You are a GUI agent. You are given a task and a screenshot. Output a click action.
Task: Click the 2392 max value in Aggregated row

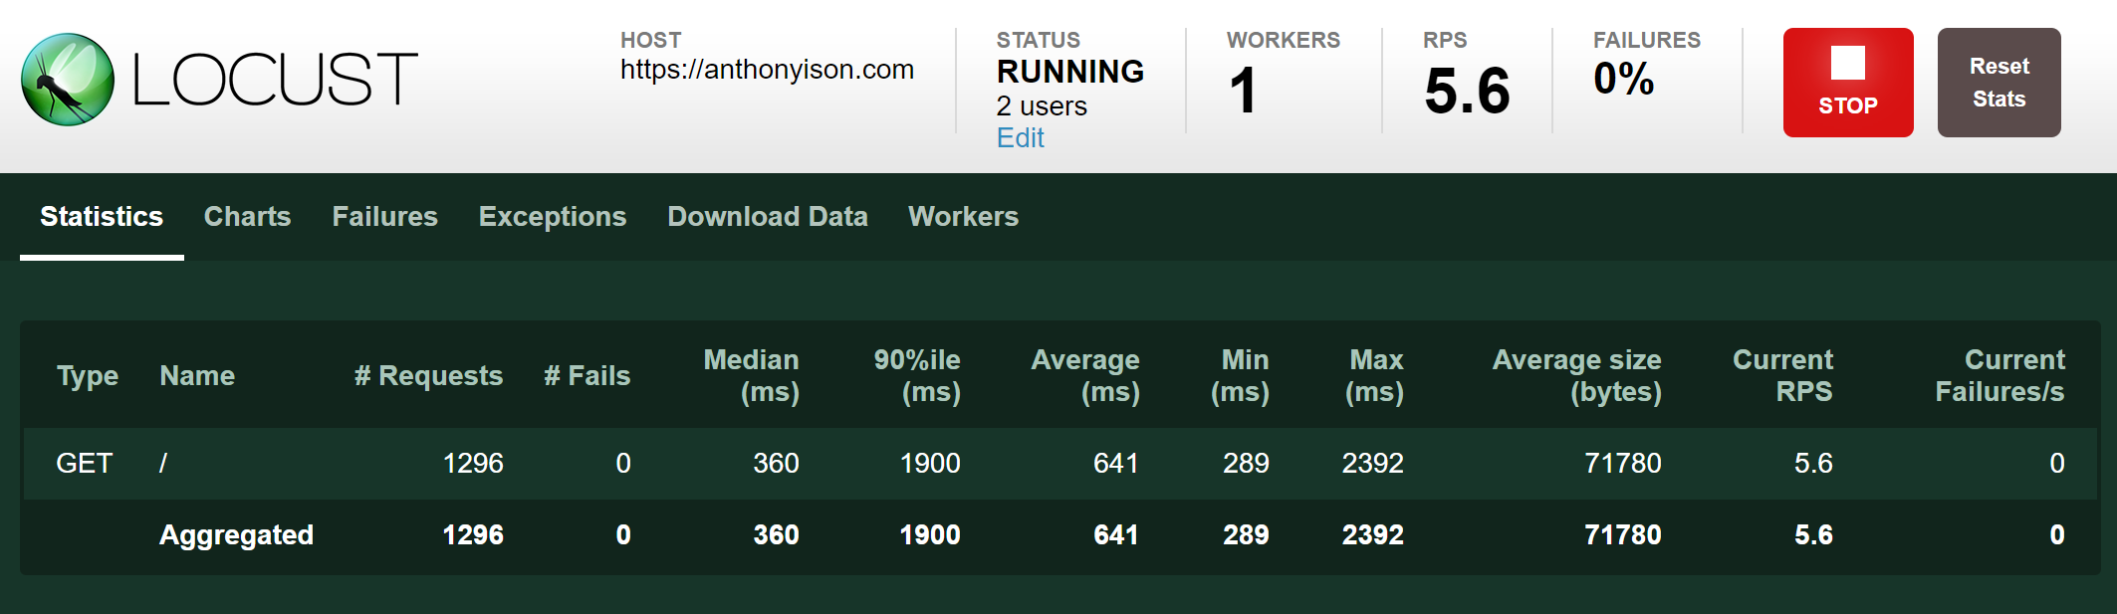[x=1373, y=535]
